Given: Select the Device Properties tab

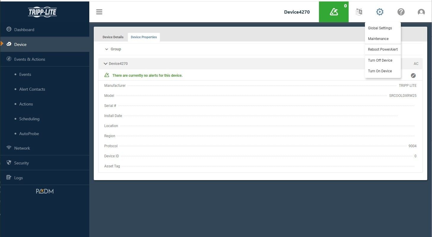Looking at the screenshot, I should (x=144, y=37).
